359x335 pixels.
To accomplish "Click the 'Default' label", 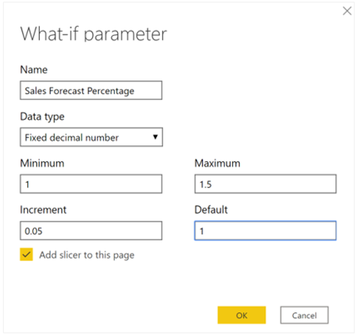I will click(x=211, y=210).
